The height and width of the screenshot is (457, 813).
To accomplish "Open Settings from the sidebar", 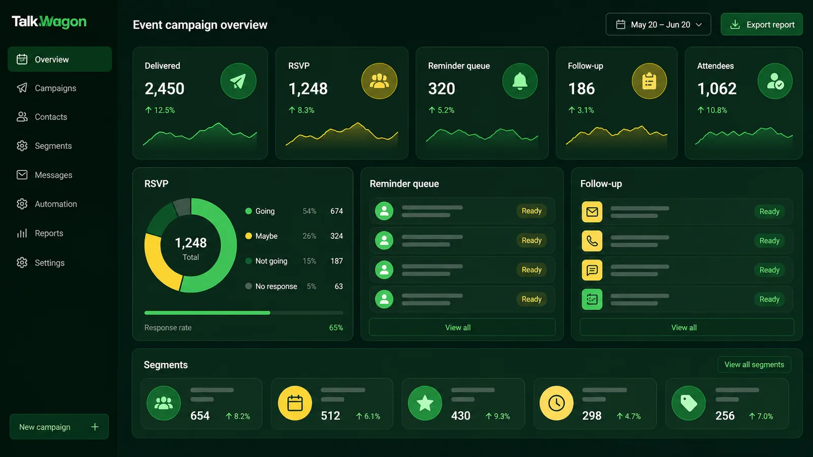I will pos(59,263).
